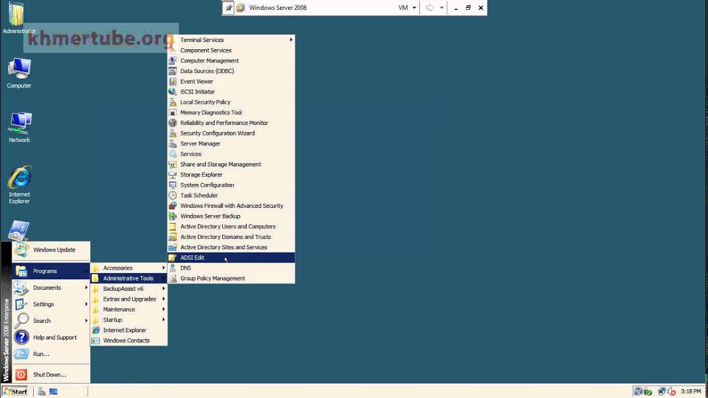Click the Local Security Policy icon

(173, 102)
